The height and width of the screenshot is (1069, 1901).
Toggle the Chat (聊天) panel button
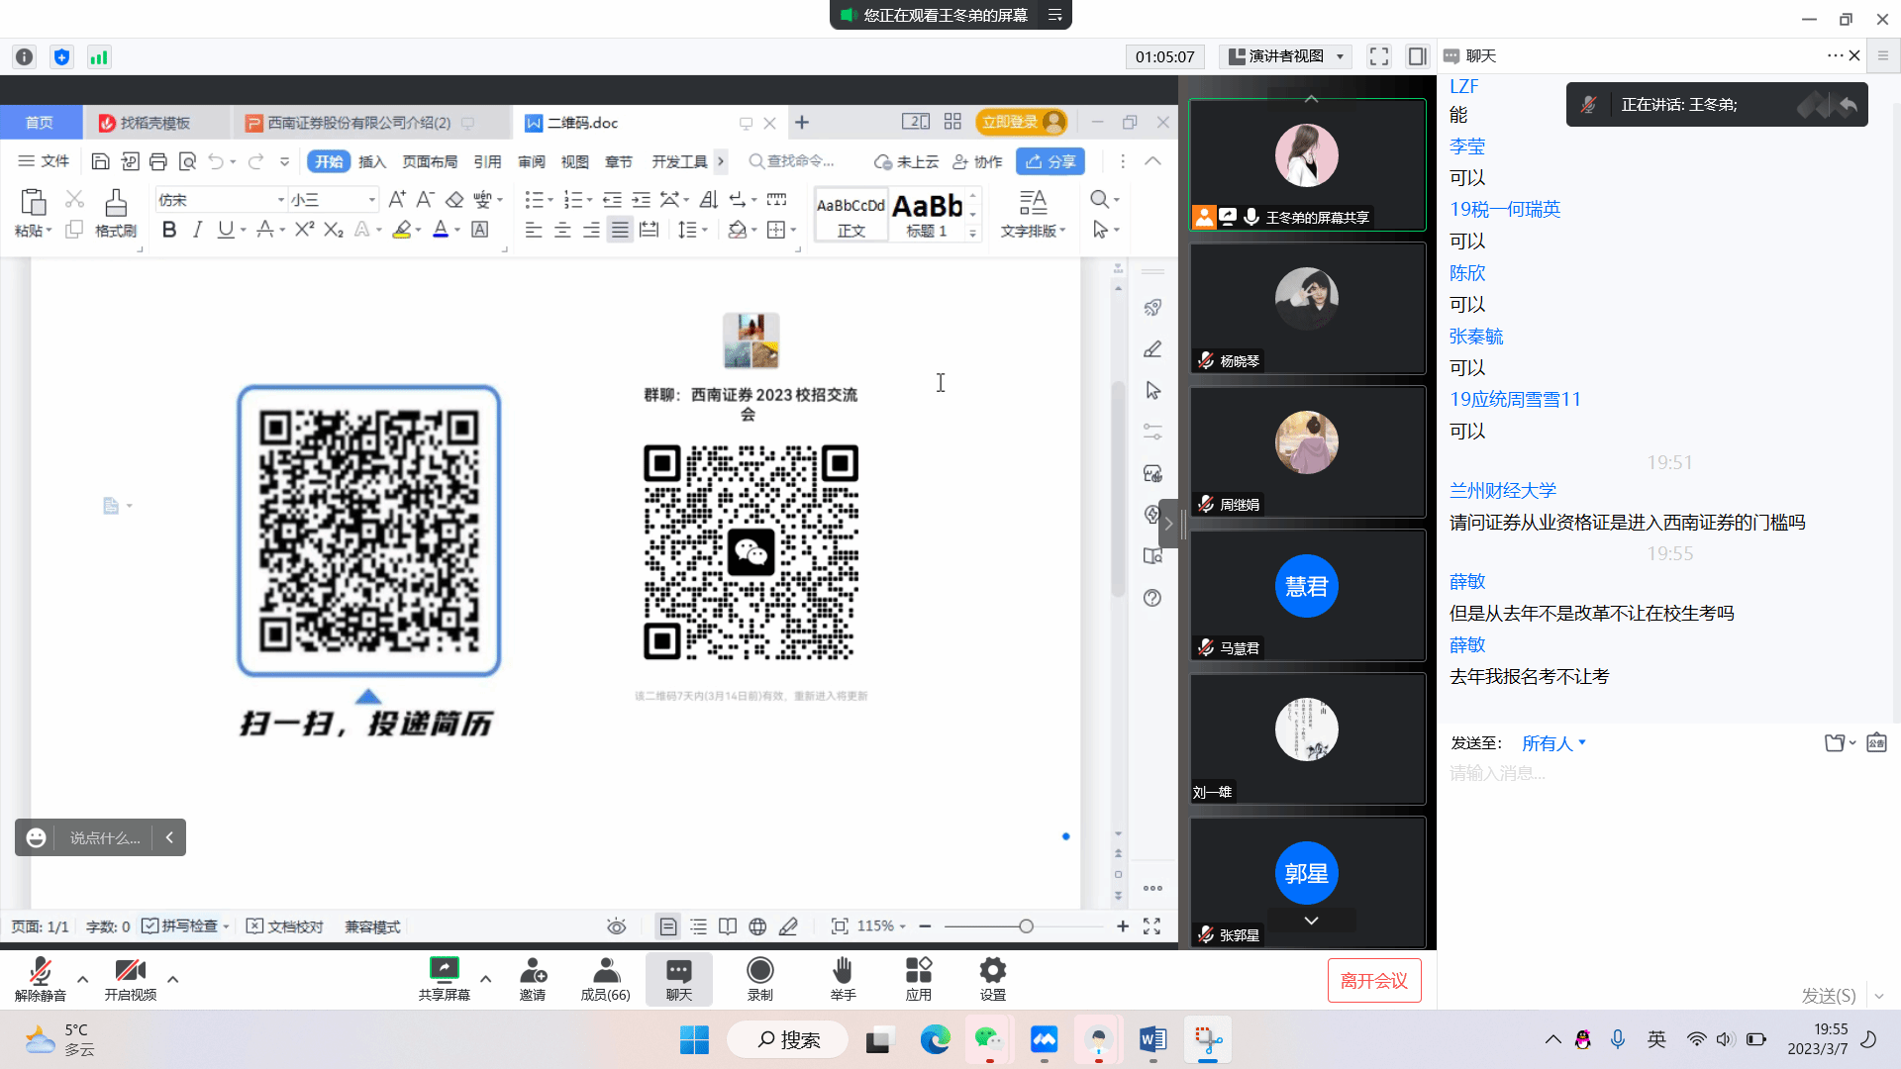tap(678, 979)
